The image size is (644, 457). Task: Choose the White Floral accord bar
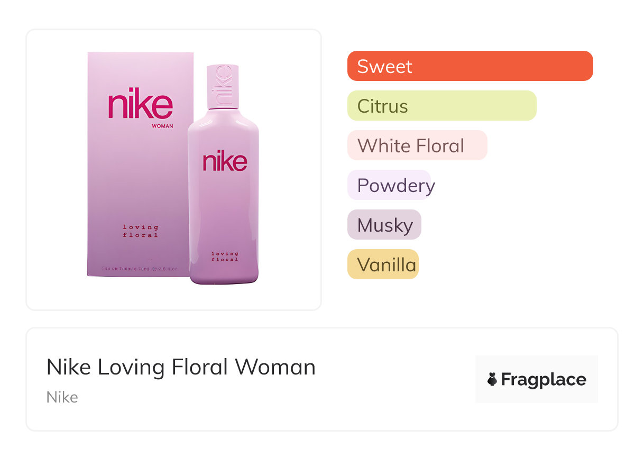(x=417, y=145)
